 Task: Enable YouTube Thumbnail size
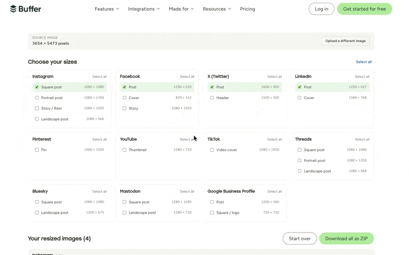click(x=124, y=150)
